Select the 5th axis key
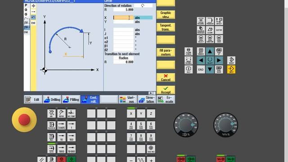This screenshot has width=288, height=162. click(141, 126)
